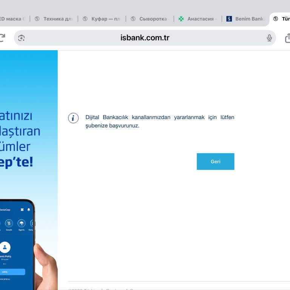The height and width of the screenshot is (290, 290).
Task: Select the LED маска tab
Action: coord(13,19)
